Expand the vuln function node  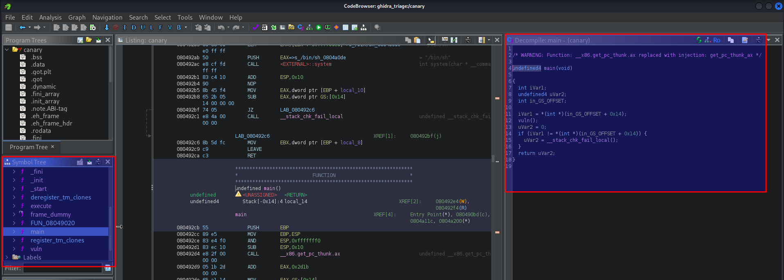(14, 249)
